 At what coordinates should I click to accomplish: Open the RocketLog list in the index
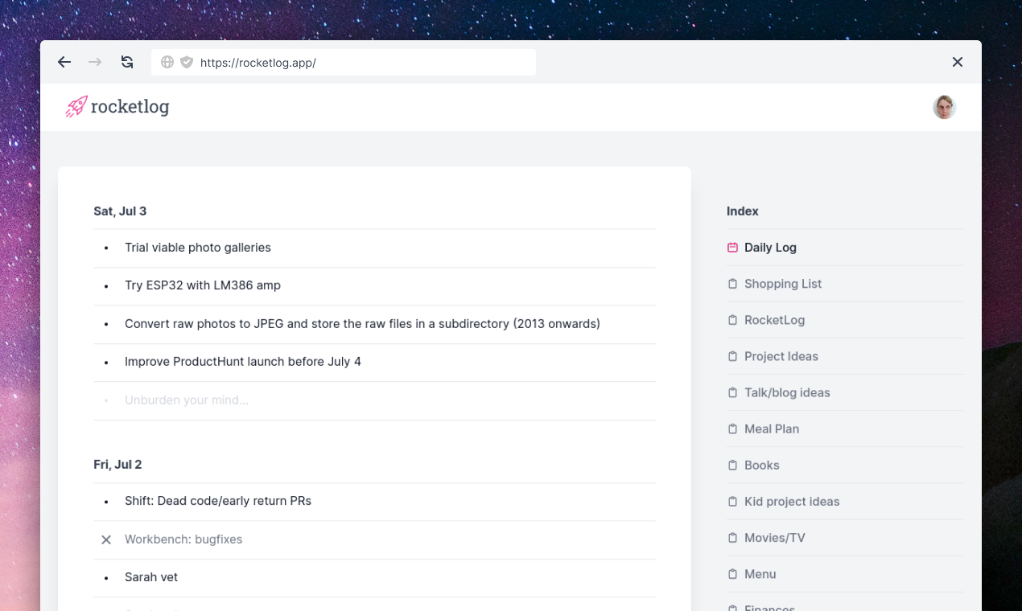[774, 320]
